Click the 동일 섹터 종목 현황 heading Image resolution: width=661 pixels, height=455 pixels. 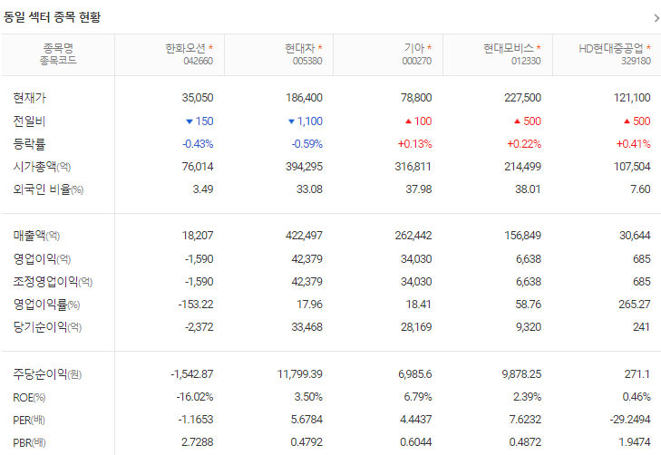52,17
